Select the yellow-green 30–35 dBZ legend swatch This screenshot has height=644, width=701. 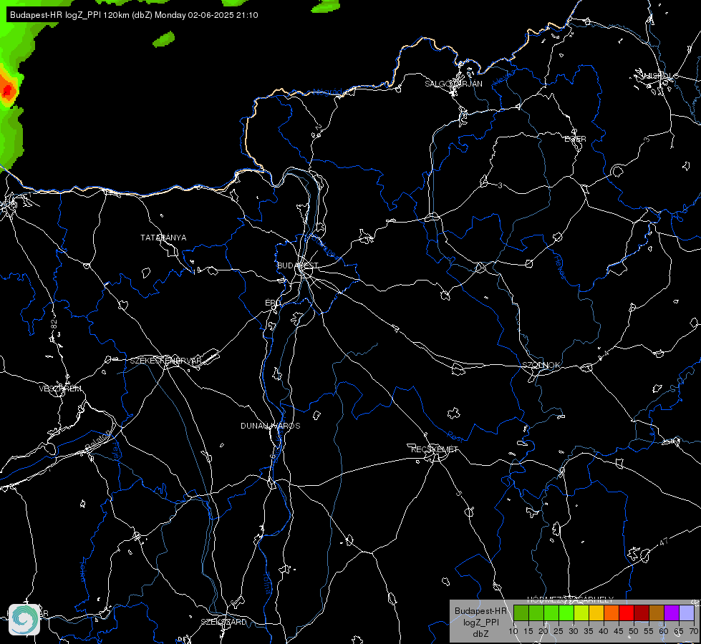581,613
